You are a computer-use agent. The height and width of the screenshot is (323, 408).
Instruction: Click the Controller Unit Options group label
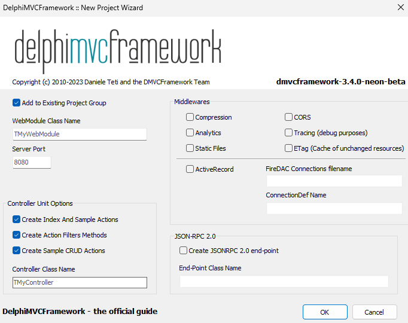click(40, 203)
